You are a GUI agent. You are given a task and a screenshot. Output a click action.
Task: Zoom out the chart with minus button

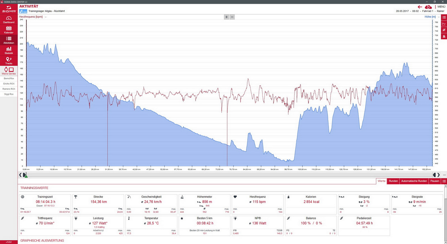click(232, 17)
